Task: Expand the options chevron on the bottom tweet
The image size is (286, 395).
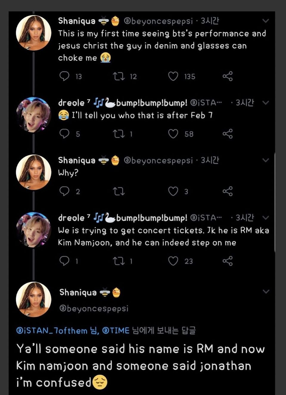Action: point(266,291)
